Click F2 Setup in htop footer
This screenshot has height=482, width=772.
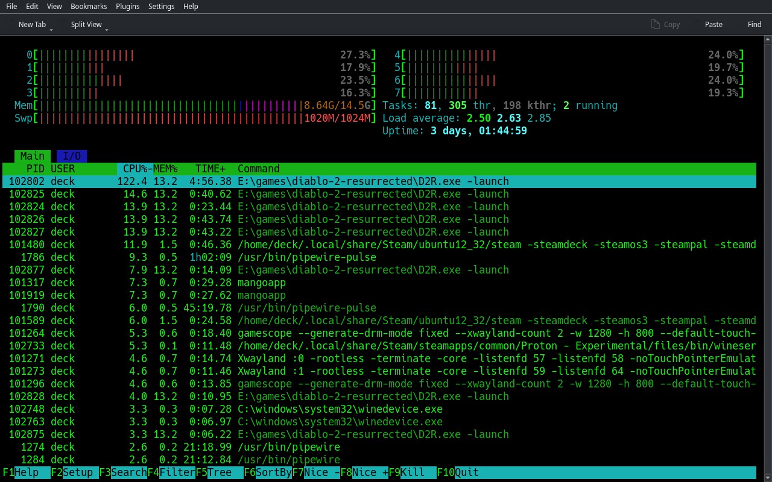click(75, 472)
